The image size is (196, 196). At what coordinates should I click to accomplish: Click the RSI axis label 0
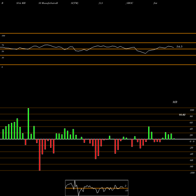point(2,67)
